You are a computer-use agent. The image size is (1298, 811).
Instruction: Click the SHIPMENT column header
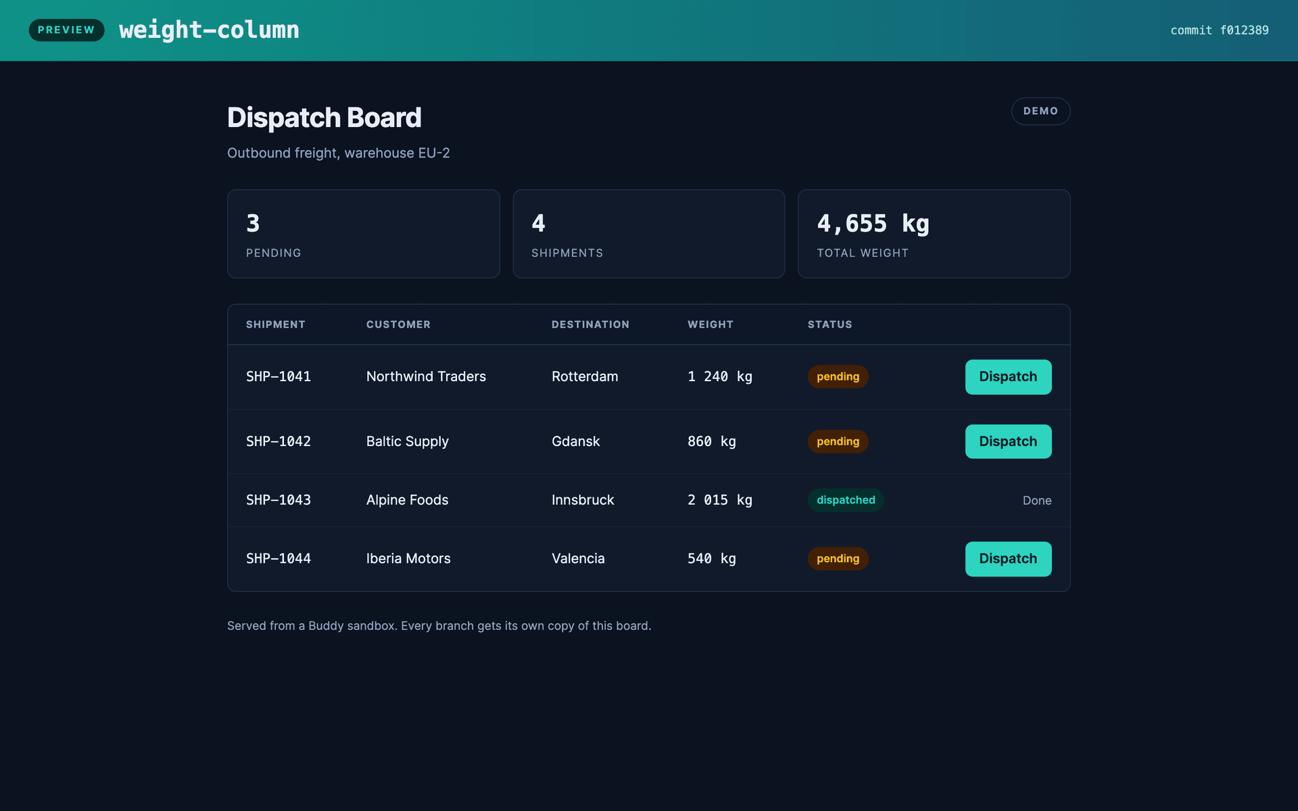(x=275, y=324)
